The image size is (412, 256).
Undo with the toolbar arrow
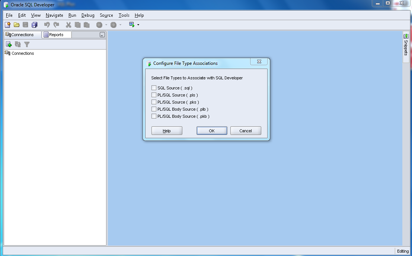tap(47, 25)
